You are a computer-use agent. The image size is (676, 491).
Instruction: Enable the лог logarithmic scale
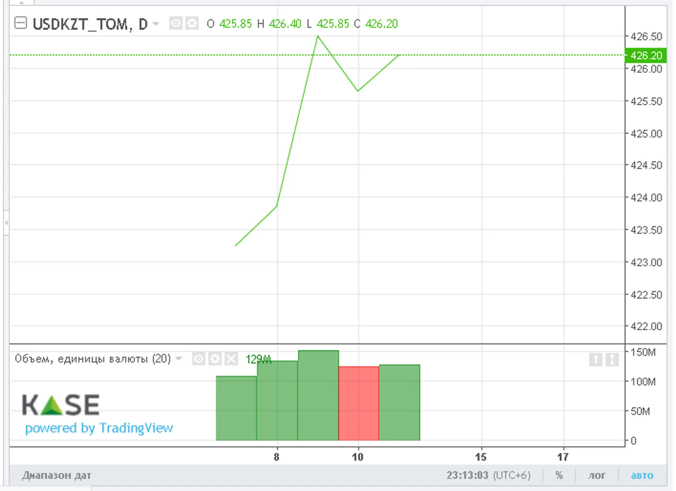click(597, 475)
